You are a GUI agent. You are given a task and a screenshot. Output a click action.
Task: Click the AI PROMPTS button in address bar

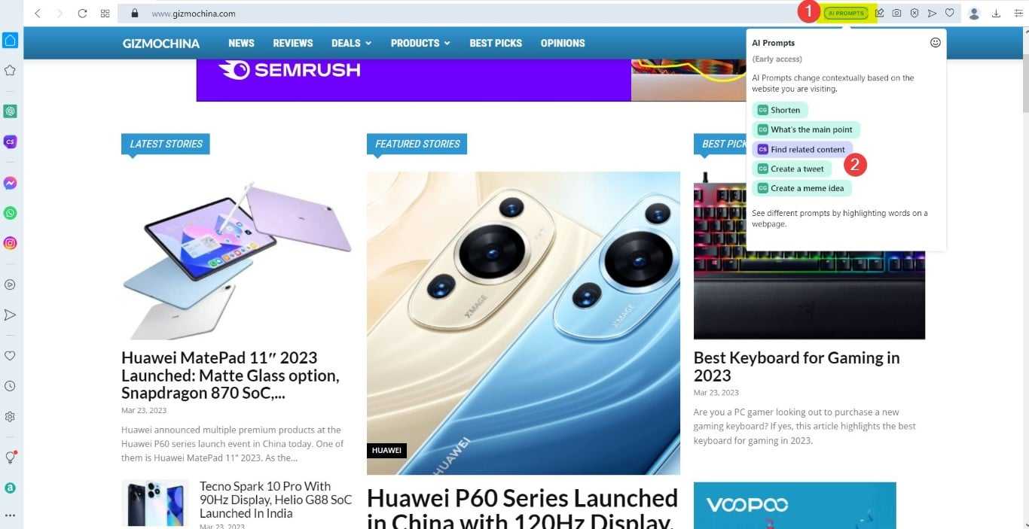846,13
